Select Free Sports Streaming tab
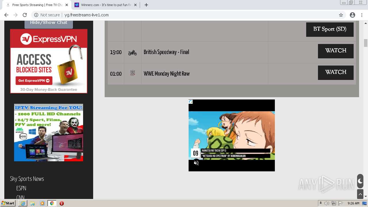This screenshot has height=207, width=368. 37,5
